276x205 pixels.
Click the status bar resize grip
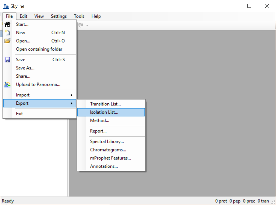click(273, 202)
